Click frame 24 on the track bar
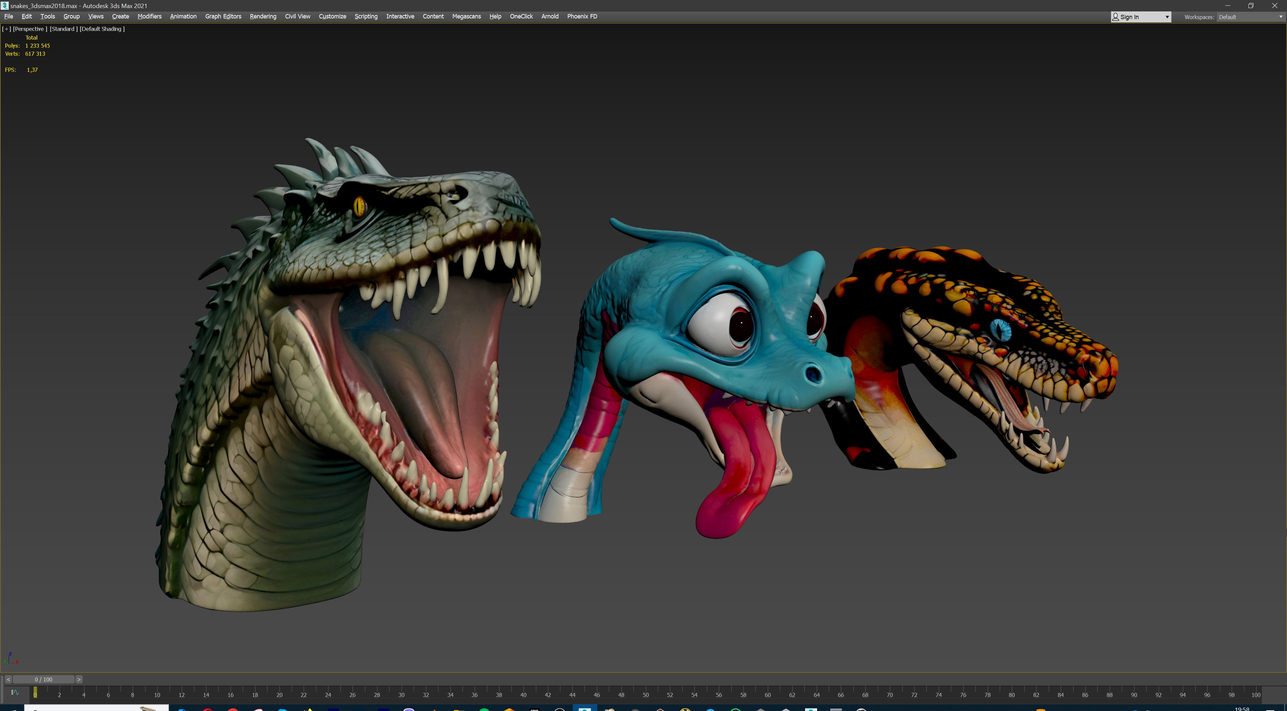 [328, 695]
